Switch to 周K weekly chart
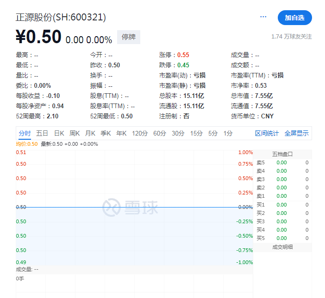Screen dimensions: 325x298 (75, 133)
